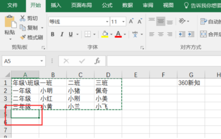Viewport: 221px width, 139px height.
Task: Click the phonetic guide 文 icon
Action: point(135,34)
